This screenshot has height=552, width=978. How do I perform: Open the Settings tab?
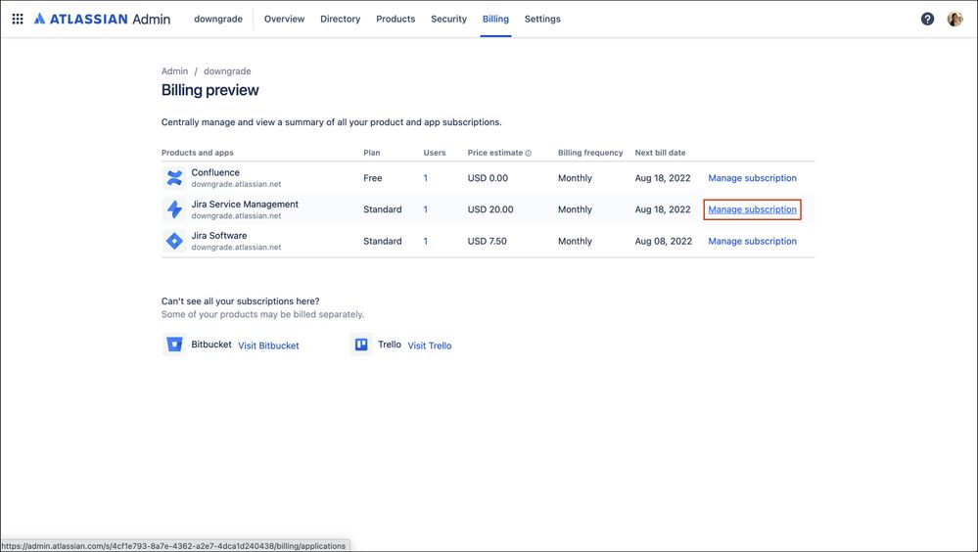coord(542,19)
